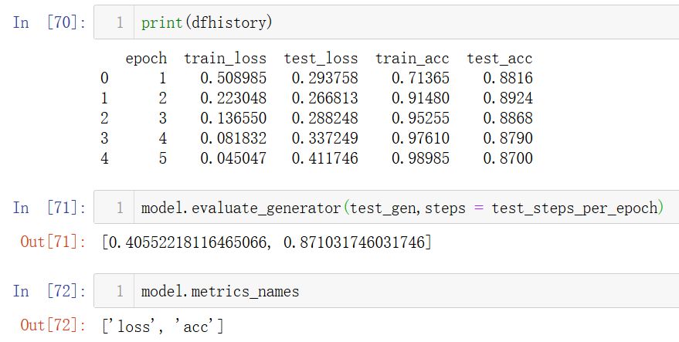
Task: Click the test_loss value 0.411746
Action: coord(324,158)
